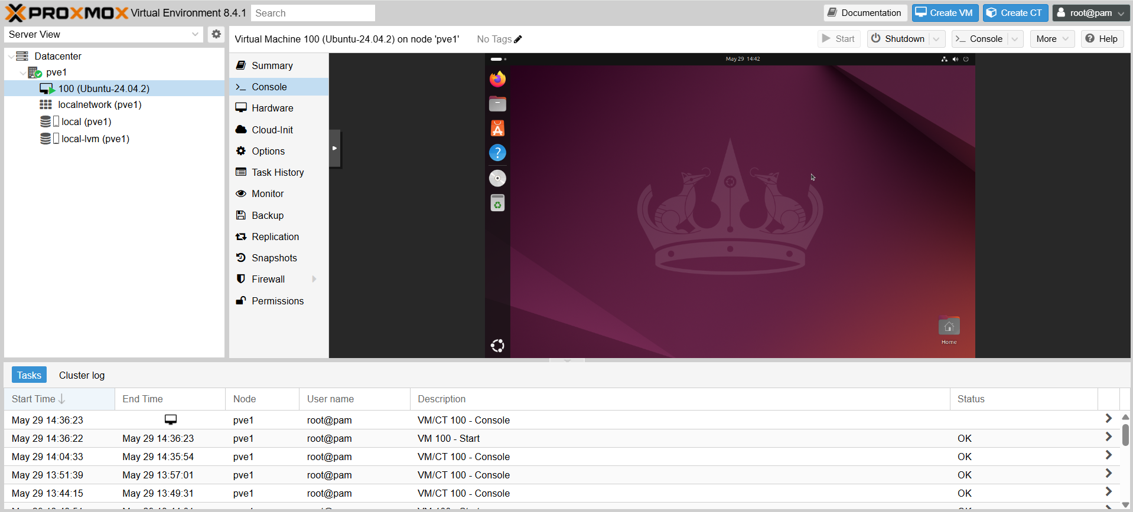Screen dimensions: 1133x512
Task: Sort by Start Time column header
Action: (x=59, y=399)
